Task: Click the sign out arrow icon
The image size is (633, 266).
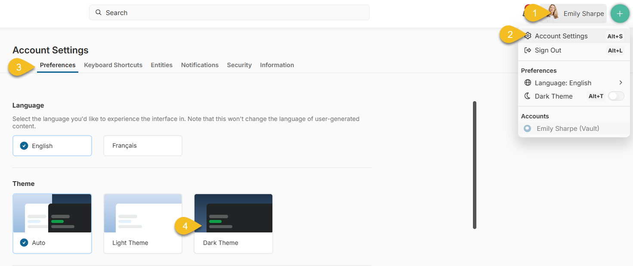Action: pos(528,50)
